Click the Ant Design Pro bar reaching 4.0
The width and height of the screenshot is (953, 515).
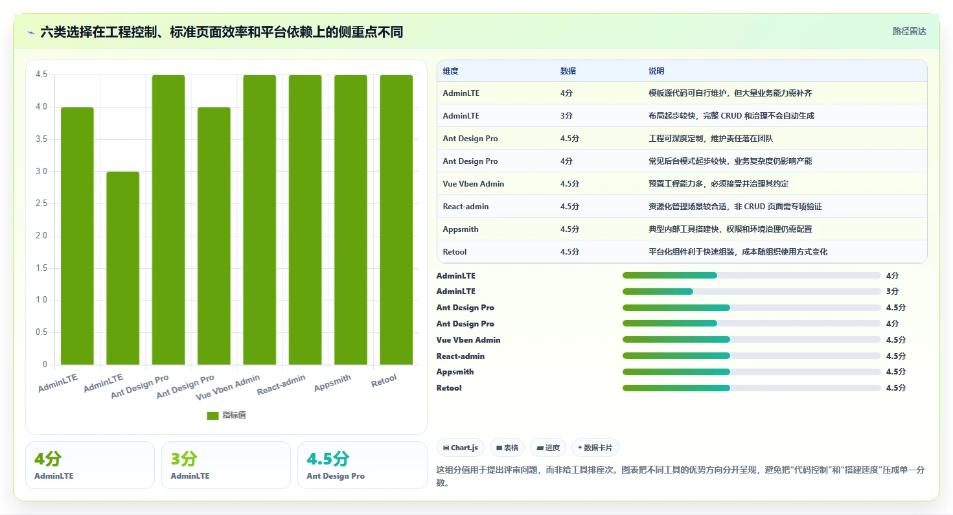214,236
